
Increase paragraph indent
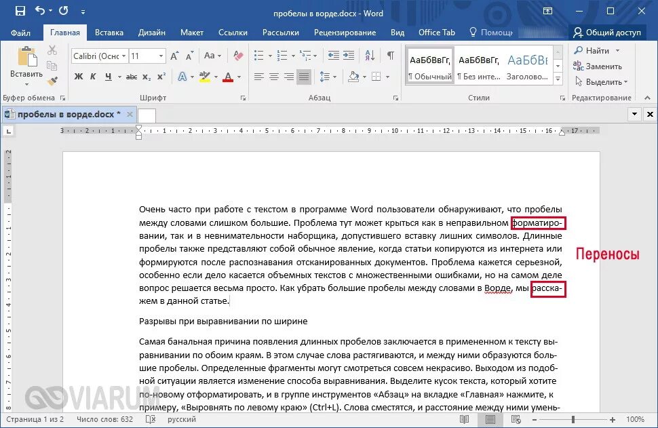coord(349,56)
